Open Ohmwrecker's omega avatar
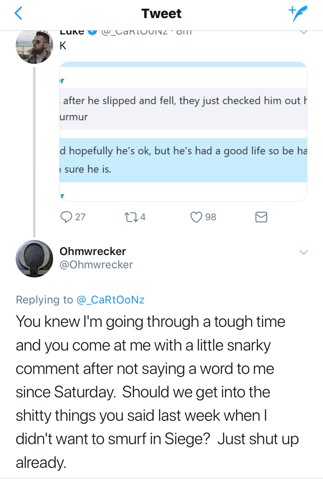 (34, 259)
